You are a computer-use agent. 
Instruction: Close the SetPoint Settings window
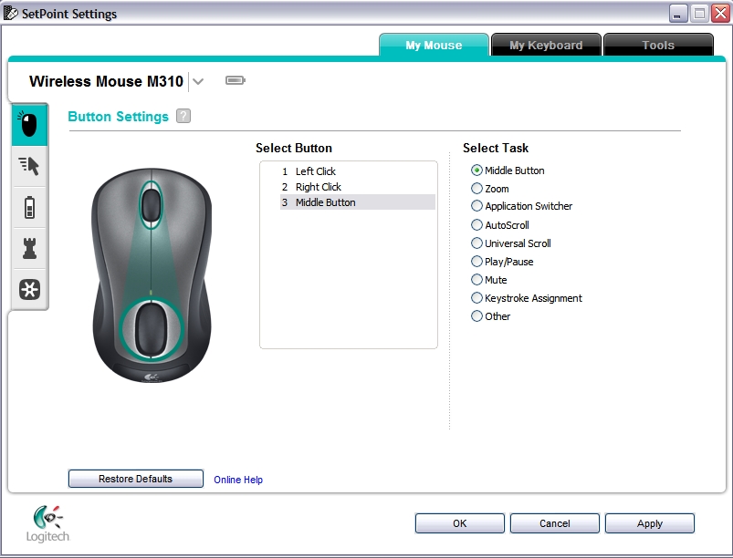coord(720,14)
